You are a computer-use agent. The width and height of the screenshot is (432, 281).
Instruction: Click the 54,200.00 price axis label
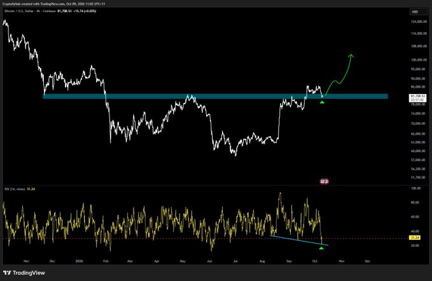419,168
